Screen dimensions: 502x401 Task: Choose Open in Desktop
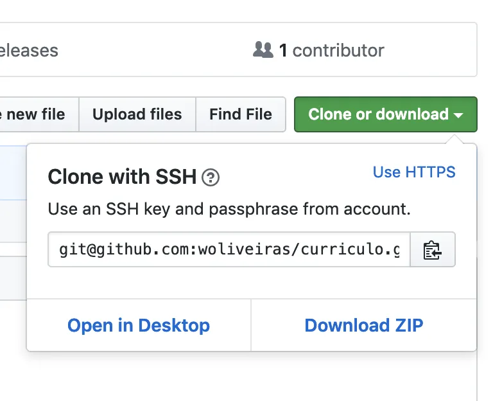pyautogui.click(x=139, y=325)
